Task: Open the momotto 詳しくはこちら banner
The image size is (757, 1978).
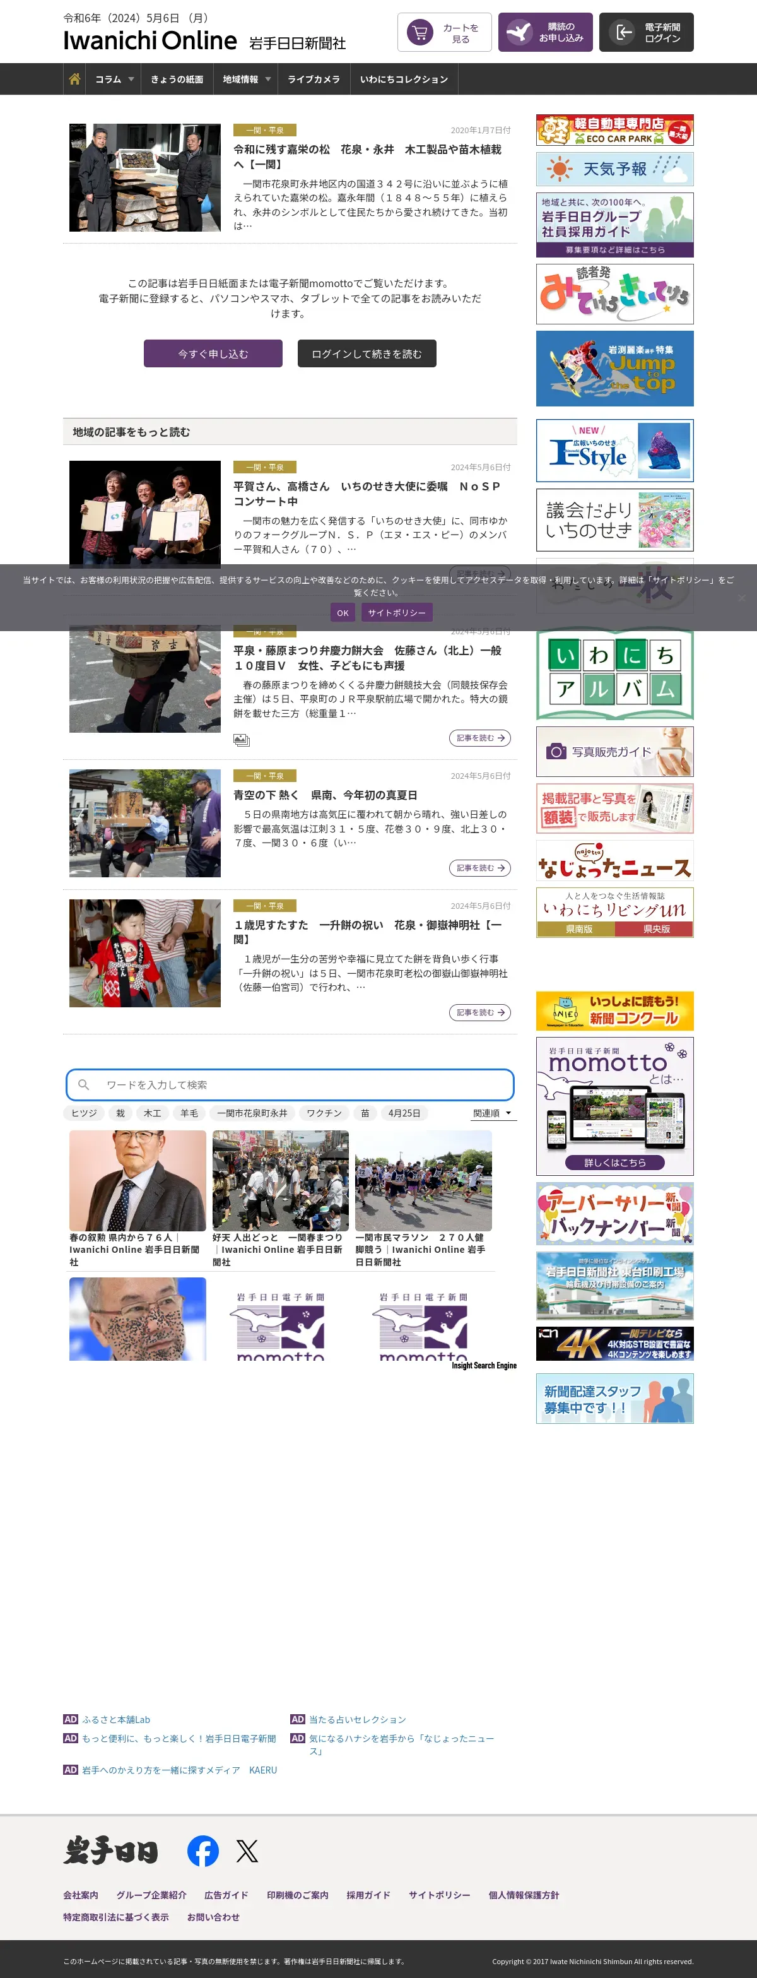Action: 614,1106
